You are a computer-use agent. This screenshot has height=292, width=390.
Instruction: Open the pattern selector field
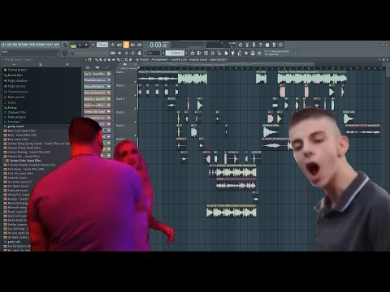(x=175, y=53)
